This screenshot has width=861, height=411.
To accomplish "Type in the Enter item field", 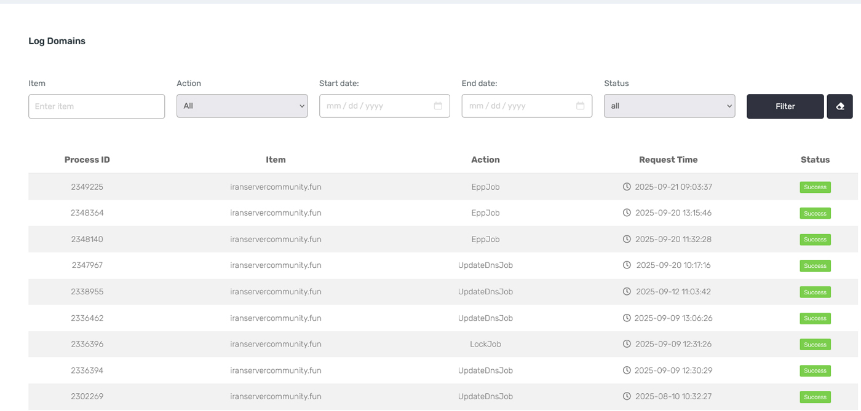I will point(97,106).
